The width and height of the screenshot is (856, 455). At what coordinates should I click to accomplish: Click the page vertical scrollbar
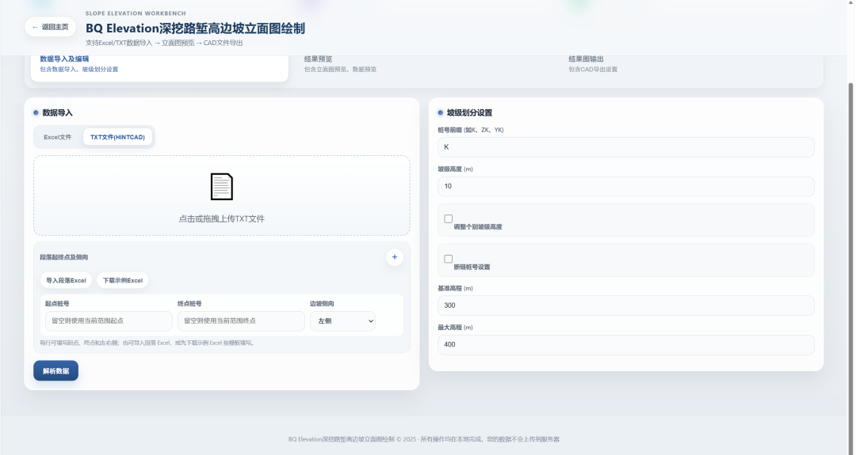(x=850, y=267)
